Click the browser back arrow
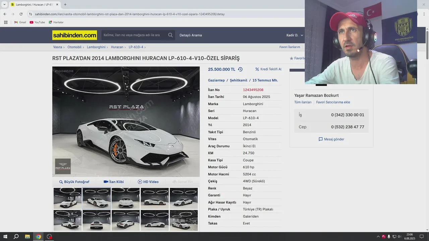 5,14
